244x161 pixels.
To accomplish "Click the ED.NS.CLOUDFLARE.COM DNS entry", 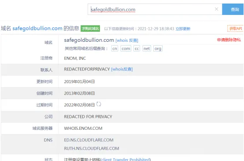I will [x=89, y=140].
